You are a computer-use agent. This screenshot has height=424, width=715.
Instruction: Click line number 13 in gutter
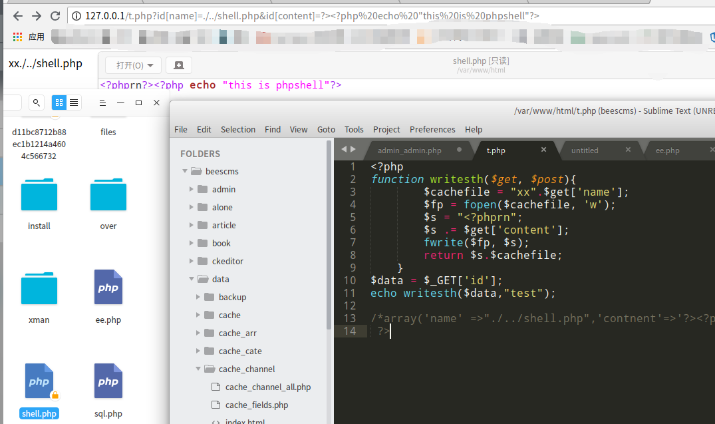point(350,318)
